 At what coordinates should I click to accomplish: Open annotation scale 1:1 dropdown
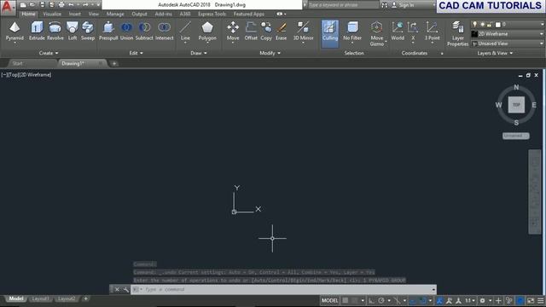(x=470, y=300)
